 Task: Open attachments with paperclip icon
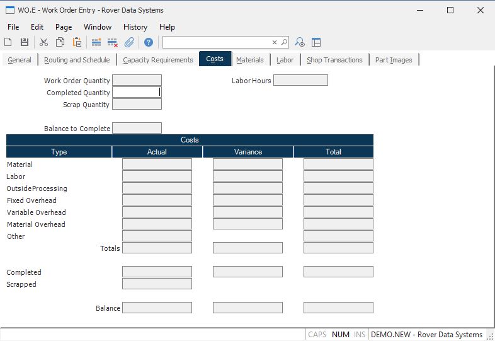tap(129, 42)
